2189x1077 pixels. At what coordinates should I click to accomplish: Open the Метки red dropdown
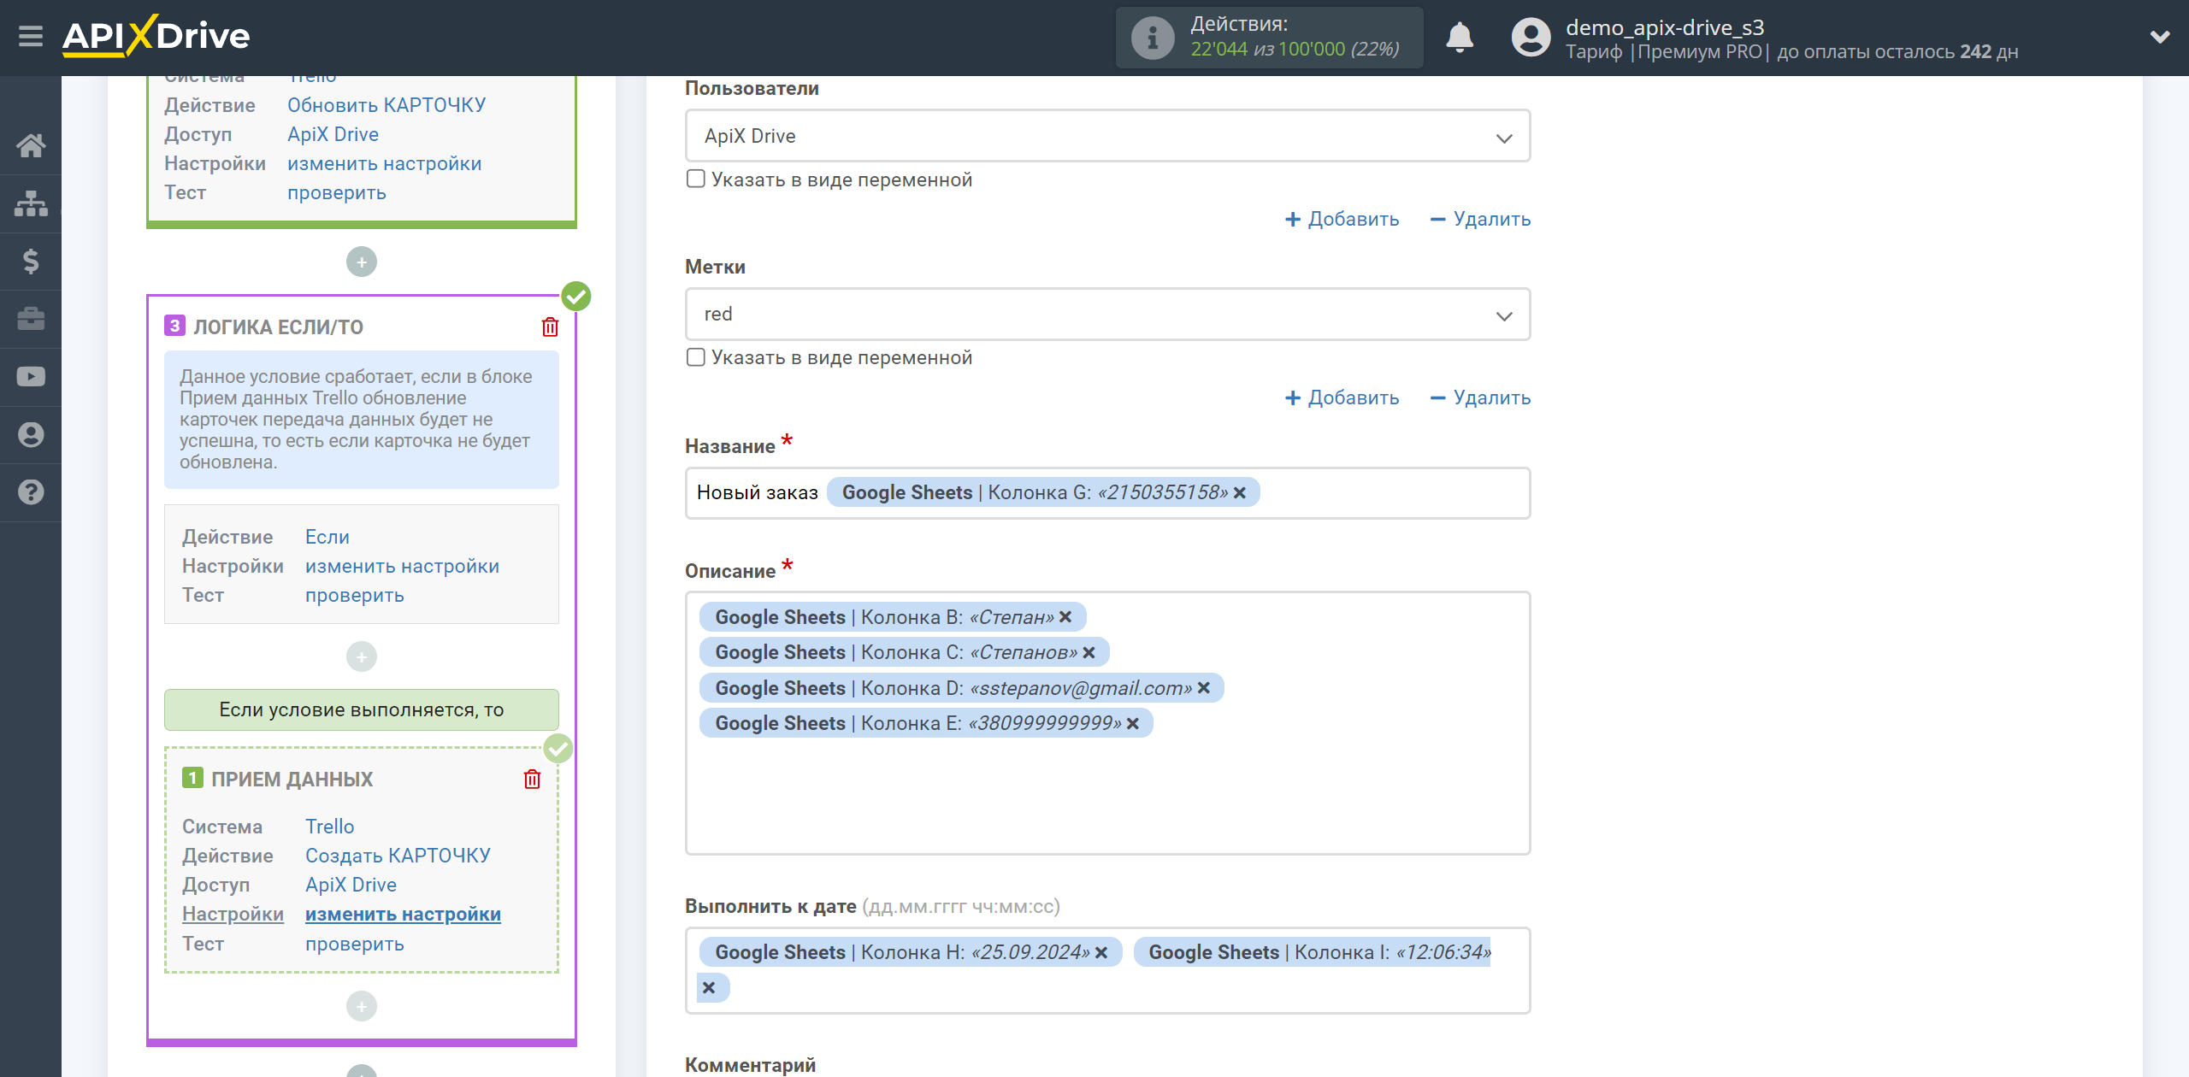click(x=1107, y=314)
